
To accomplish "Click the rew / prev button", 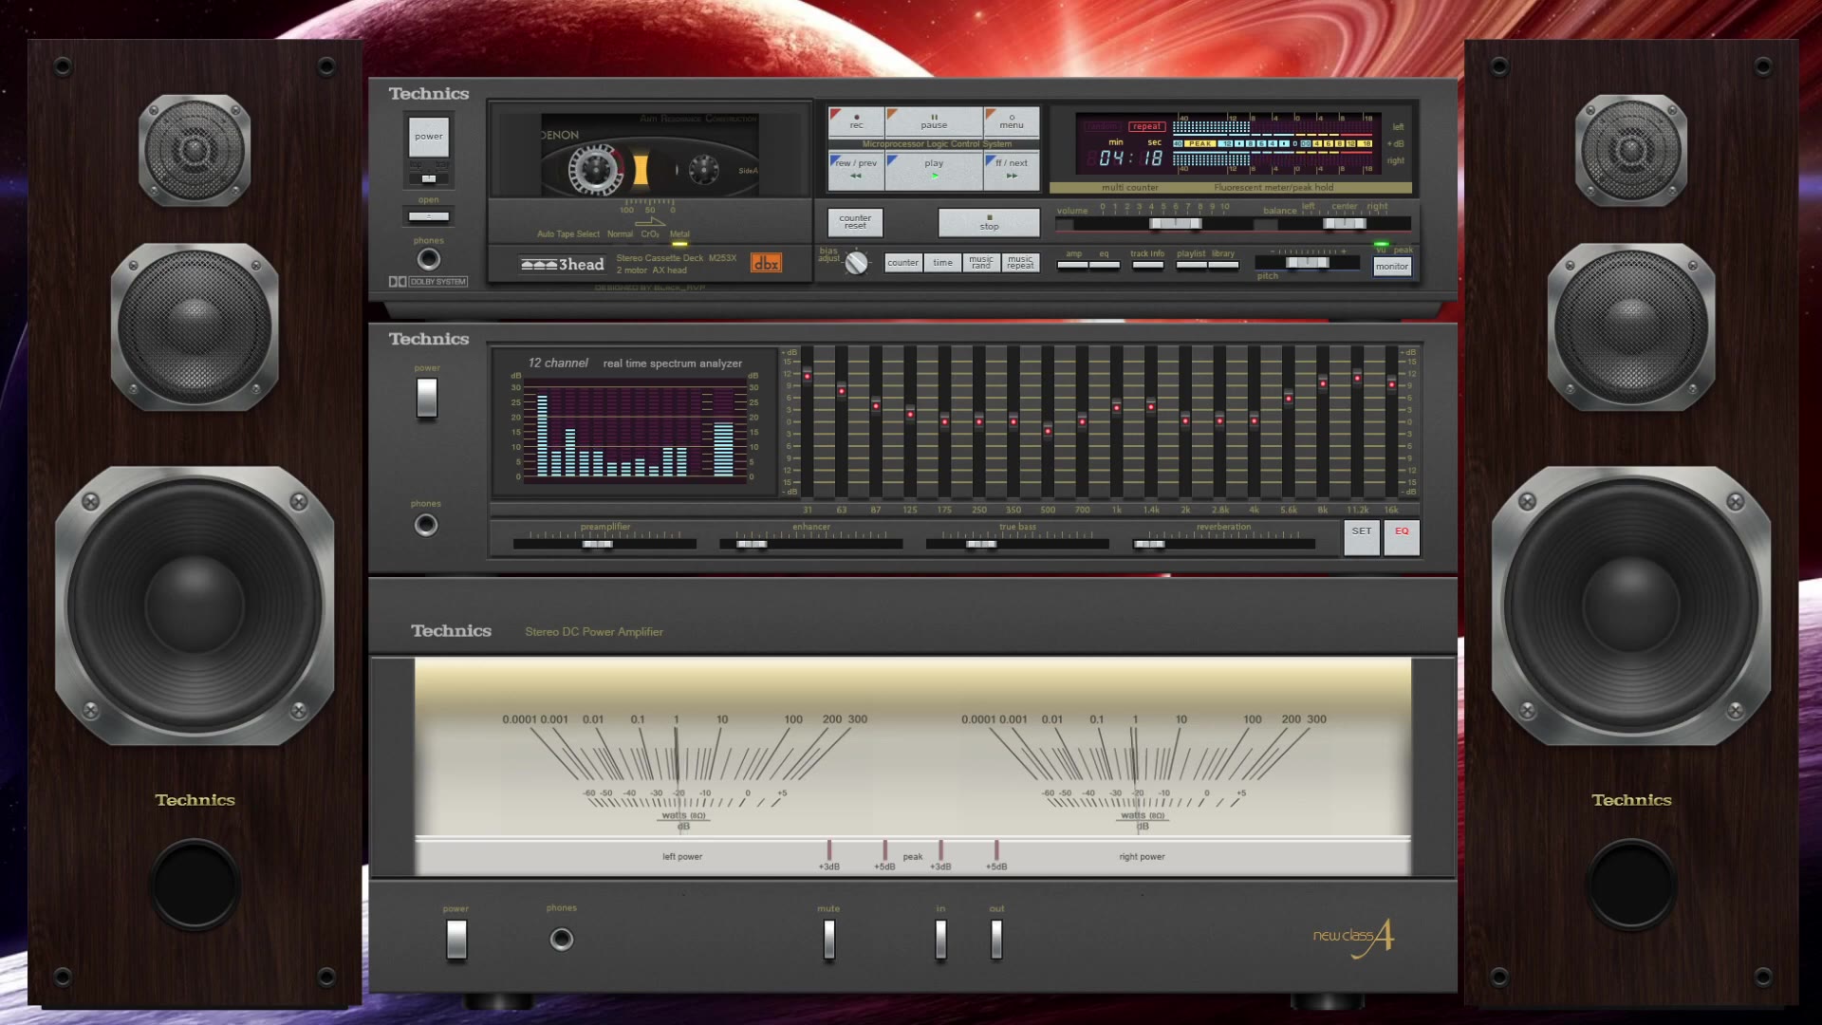I will click(x=856, y=170).
